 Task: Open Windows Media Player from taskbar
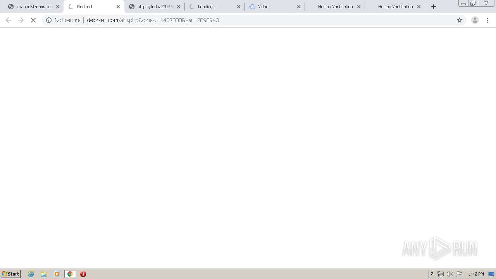pos(57,274)
